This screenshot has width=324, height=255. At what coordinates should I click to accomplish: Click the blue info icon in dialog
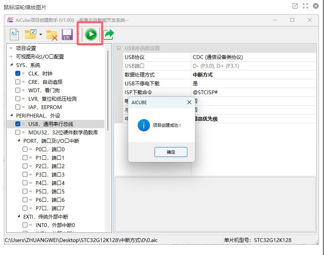(x=143, y=125)
